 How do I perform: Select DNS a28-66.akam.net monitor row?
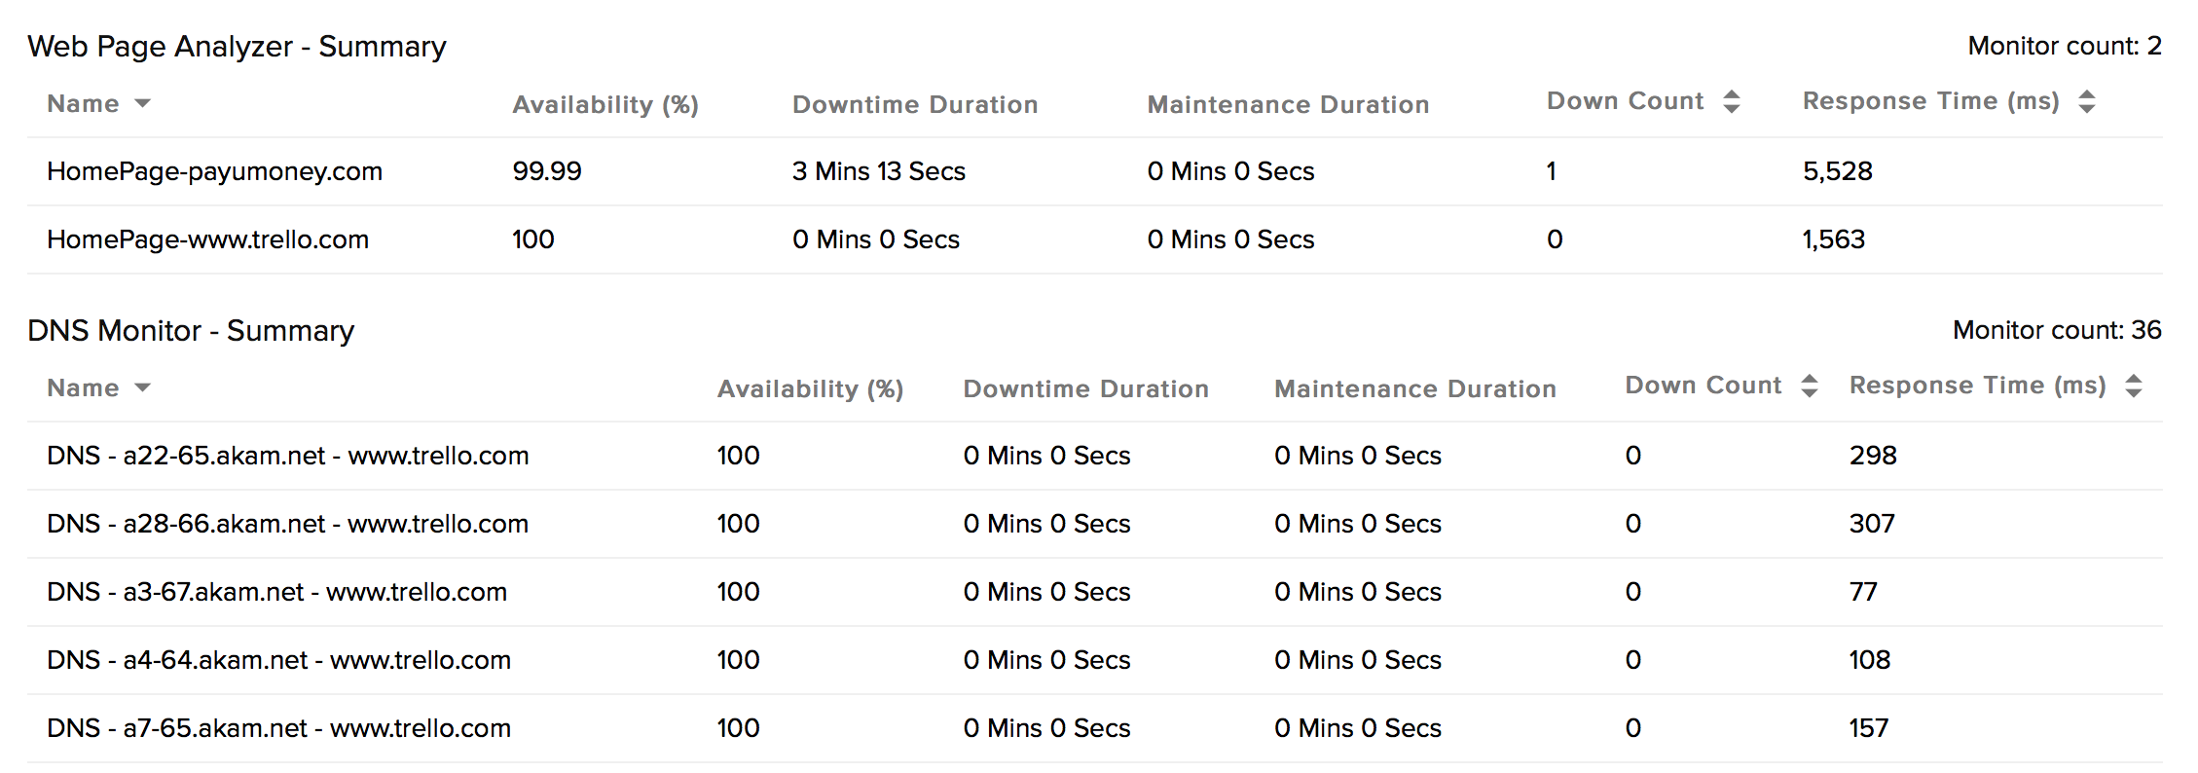click(287, 524)
